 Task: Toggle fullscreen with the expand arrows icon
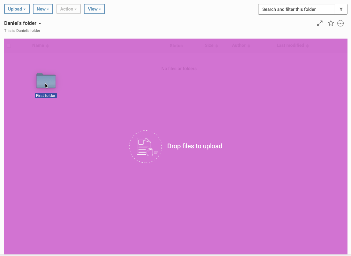coord(319,23)
